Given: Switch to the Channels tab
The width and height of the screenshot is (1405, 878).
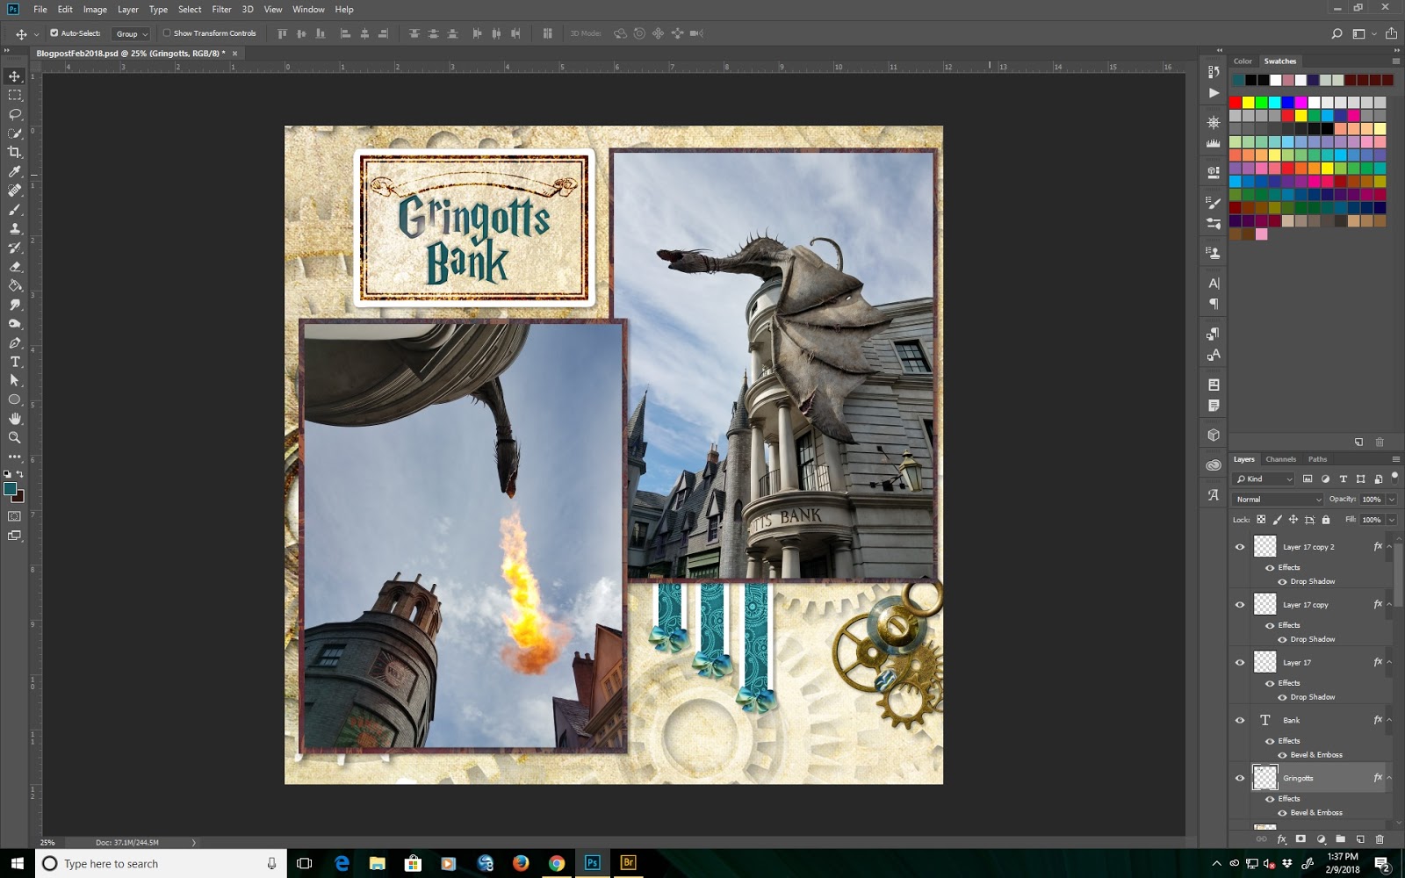Looking at the screenshot, I should (1280, 459).
